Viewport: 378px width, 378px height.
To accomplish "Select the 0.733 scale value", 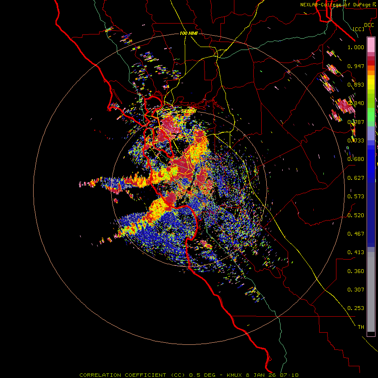I will 356,141.
